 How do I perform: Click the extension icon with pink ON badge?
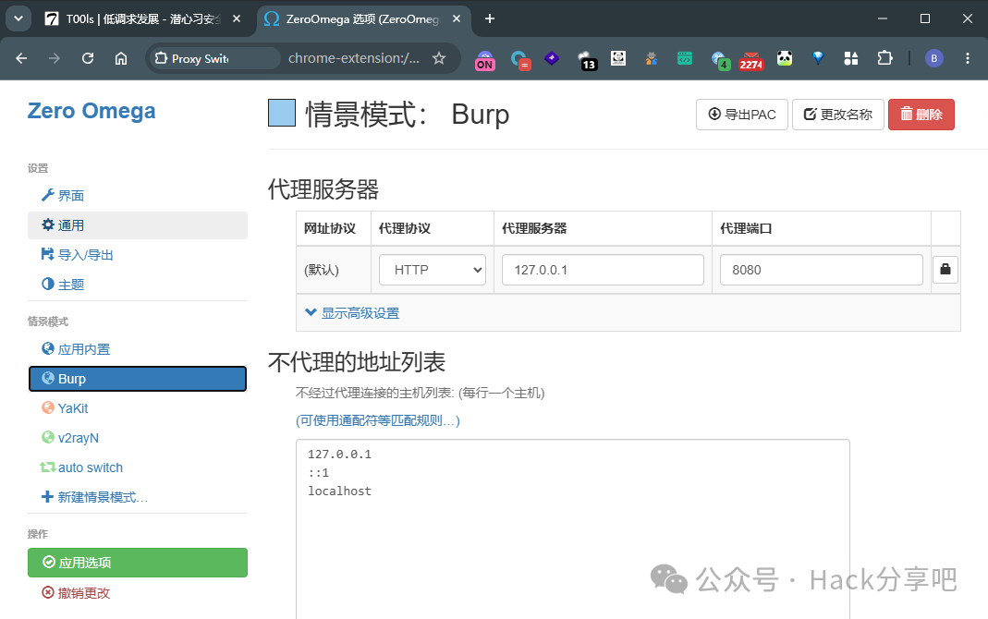[484, 59]
